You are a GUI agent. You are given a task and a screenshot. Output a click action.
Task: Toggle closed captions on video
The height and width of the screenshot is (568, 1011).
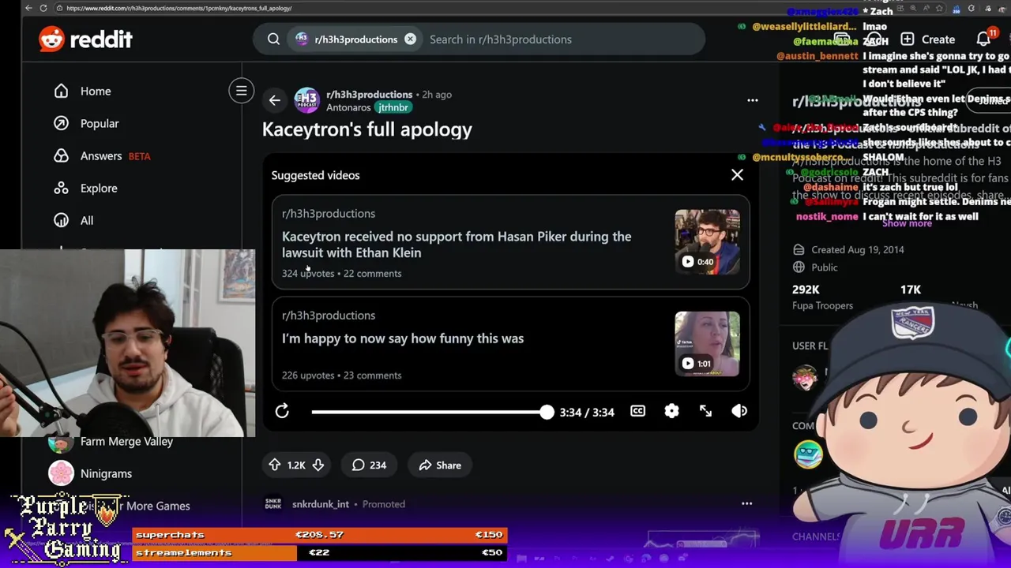click(637, 411)
